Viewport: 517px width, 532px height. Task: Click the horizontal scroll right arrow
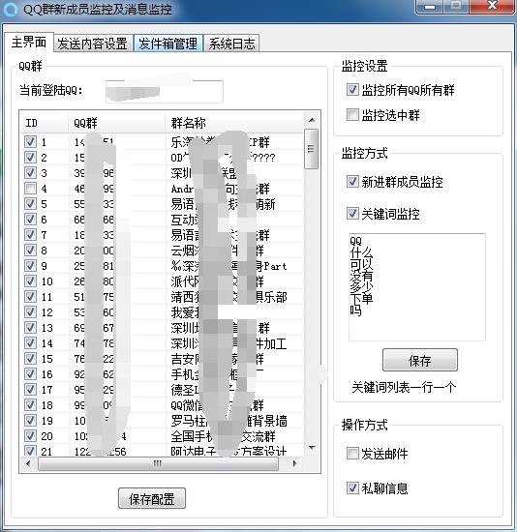pyautogui.click(x=294, y=463)
